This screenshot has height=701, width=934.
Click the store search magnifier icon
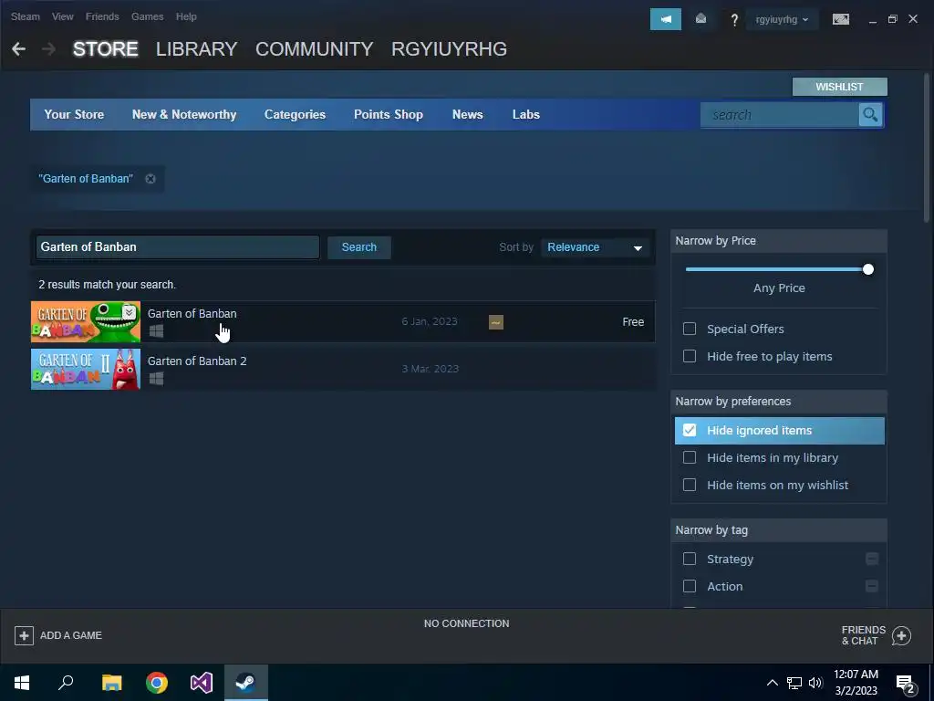tap(869, 114)
